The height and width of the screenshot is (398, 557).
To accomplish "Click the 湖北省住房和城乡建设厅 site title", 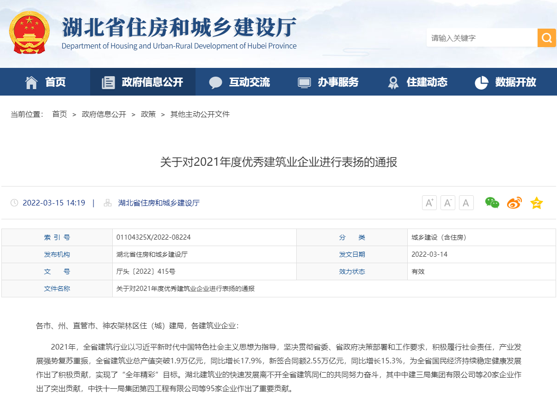I will click(x=179, y=28).
